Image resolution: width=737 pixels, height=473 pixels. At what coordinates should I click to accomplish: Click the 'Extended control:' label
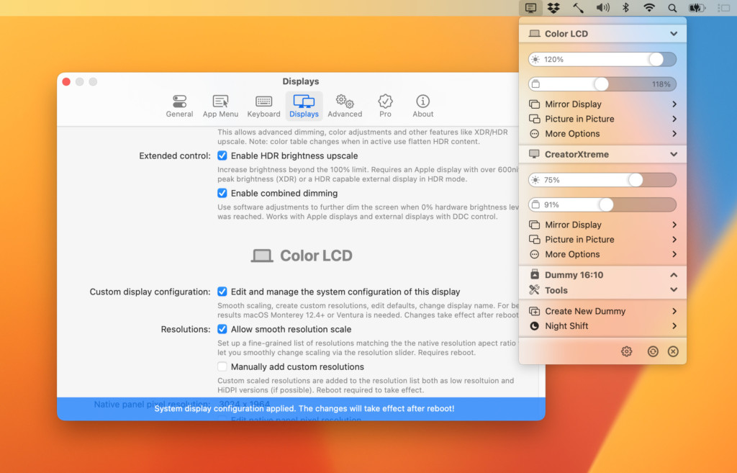(x=175, y=156)
